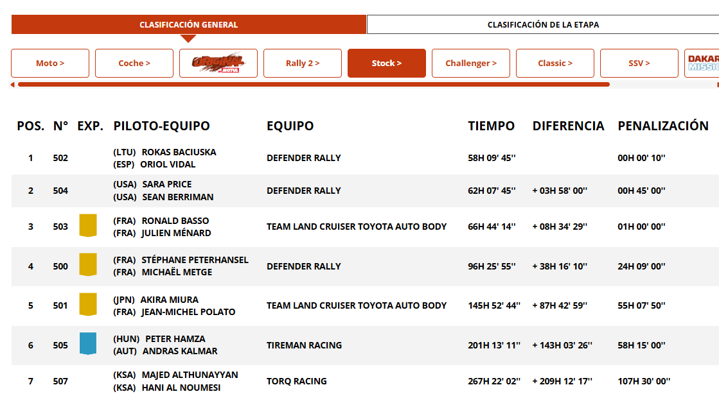This screenshot has height=394, width=719.
Task: Click the orange horizontal scrollbar thumb
Action: point(314,85)
